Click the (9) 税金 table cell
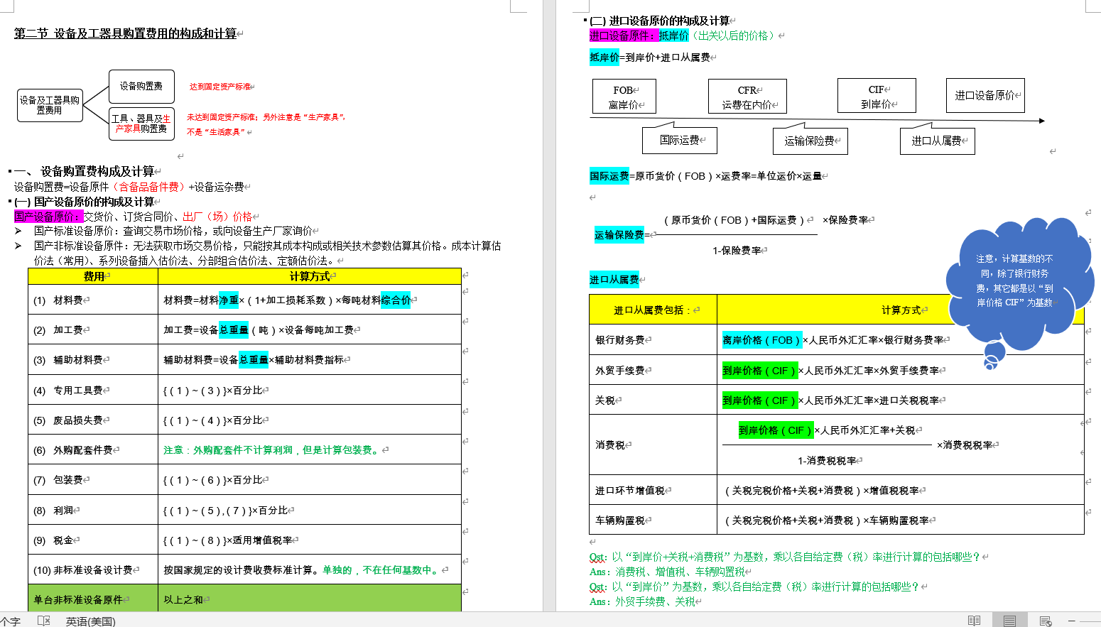 click(93, 540)
